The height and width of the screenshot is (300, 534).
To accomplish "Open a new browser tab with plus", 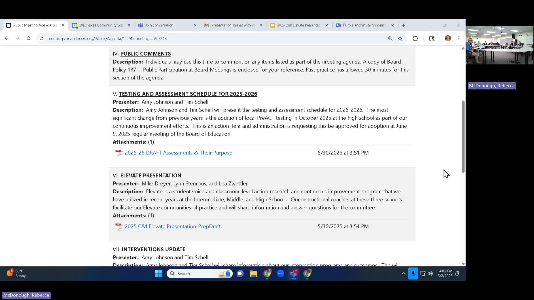I will [403, 25].
